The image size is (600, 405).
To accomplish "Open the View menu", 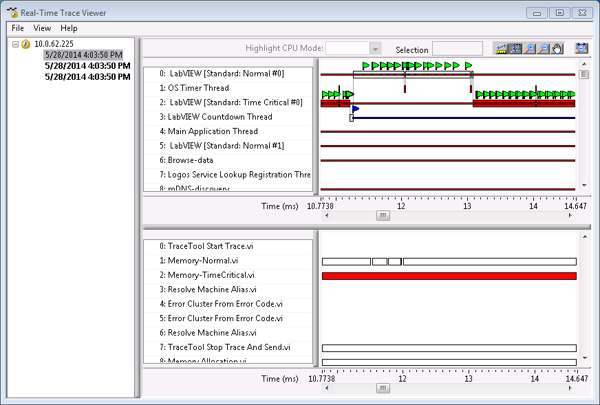I will click(42, 28).
